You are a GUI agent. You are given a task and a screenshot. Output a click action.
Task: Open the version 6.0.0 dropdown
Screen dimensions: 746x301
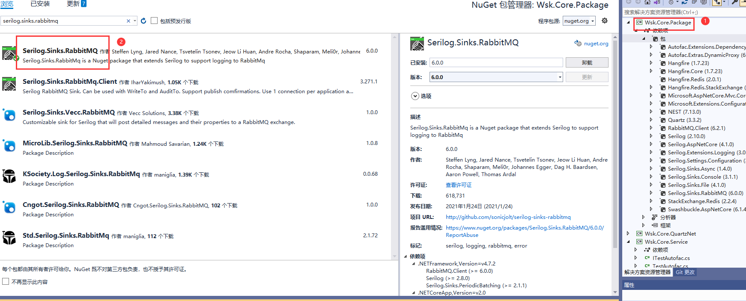pos(560,77)
